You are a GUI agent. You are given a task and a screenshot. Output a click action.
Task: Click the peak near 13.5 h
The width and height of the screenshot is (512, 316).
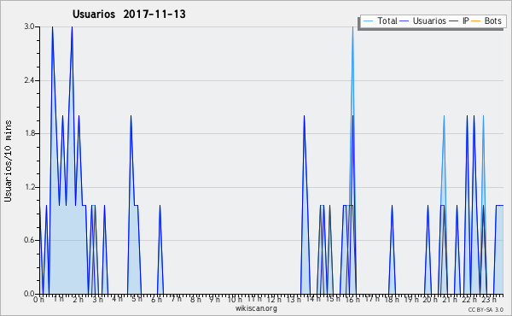[x=304, y=116]
